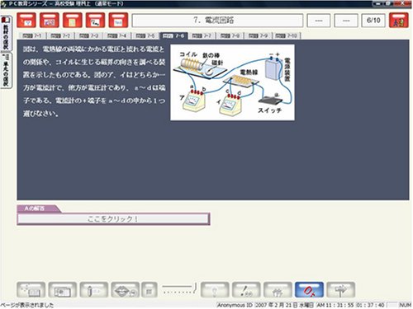Click the red exit icon at top right
413x309 pixels.
pyautogui.click(x=399, y=20)
